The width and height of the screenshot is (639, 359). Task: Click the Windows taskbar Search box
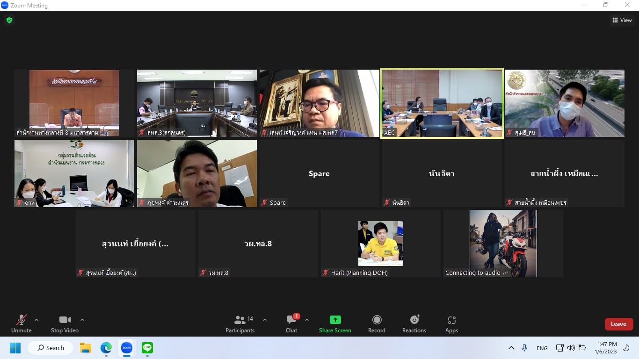(51, 348)
